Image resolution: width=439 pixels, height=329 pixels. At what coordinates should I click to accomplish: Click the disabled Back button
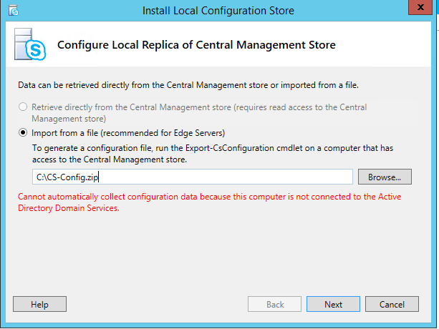pyautogui.click(x=274, y=304)
